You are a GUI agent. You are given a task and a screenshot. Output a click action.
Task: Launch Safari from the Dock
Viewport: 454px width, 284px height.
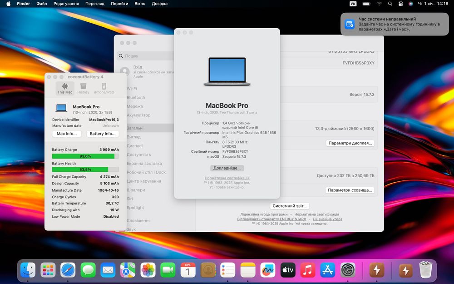(68, 270)
